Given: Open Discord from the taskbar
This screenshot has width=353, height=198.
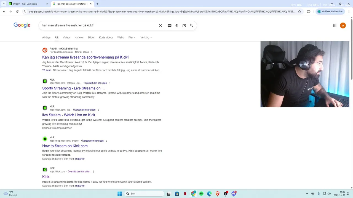Looking at the screenshot, I should tap(234, 194).
